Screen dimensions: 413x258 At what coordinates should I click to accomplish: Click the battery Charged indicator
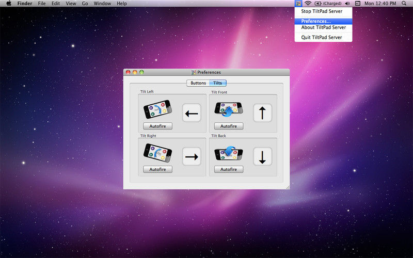pyautogui.click(x=328, y=4)
